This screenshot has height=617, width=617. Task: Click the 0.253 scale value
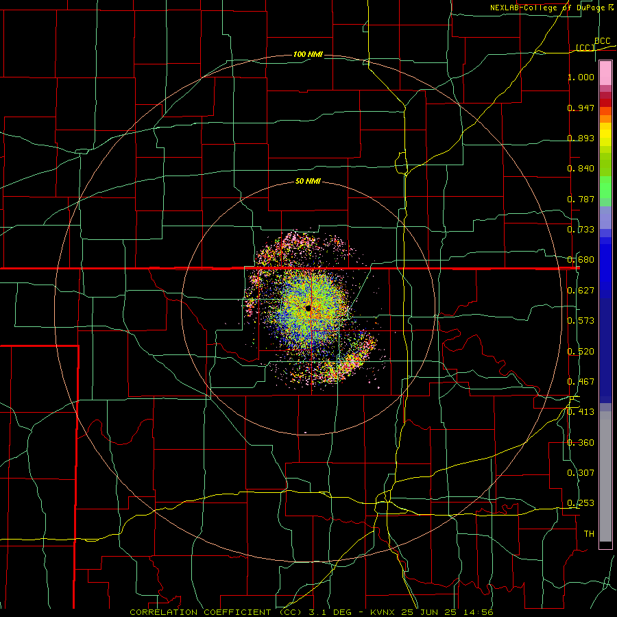coord(581,503)
